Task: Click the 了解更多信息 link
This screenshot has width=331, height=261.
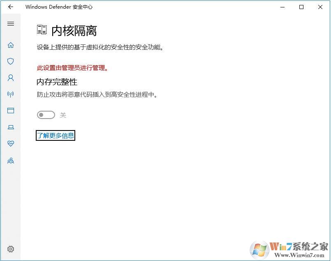Action: click(x=56, y=135)
